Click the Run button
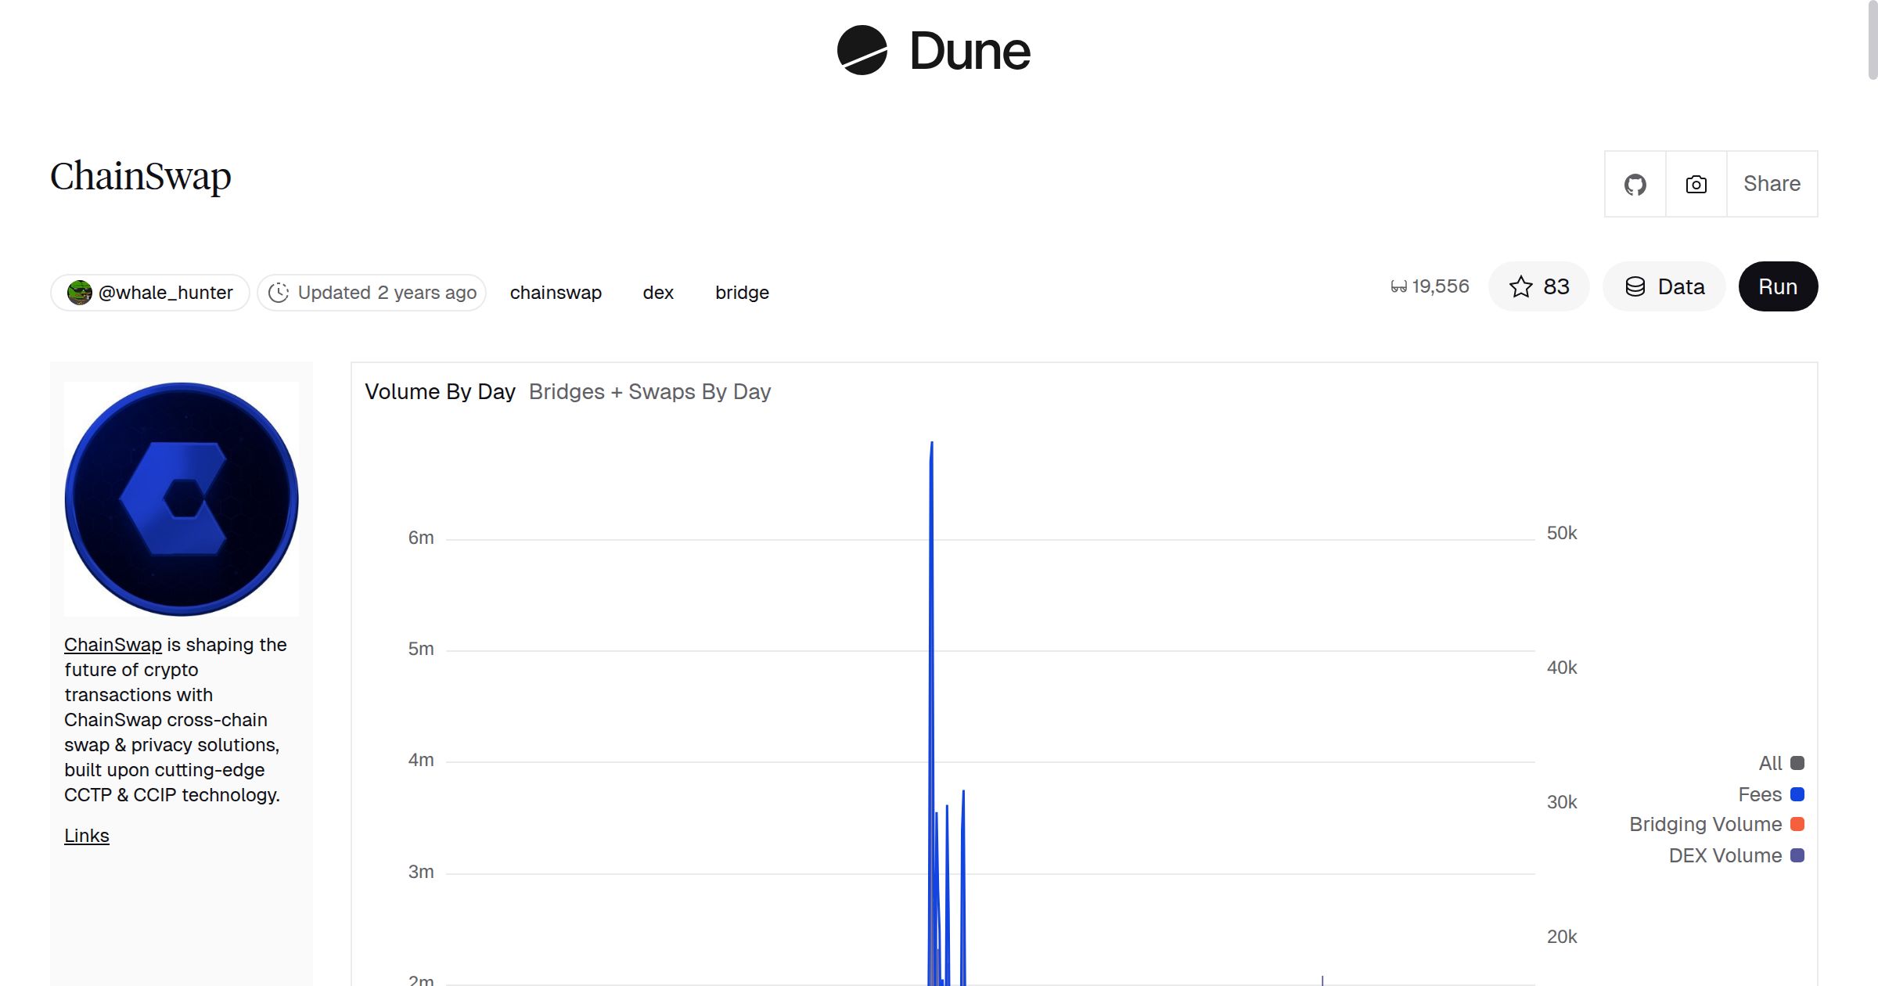Screen dimensions: 1878x986 pos(1777,286)
